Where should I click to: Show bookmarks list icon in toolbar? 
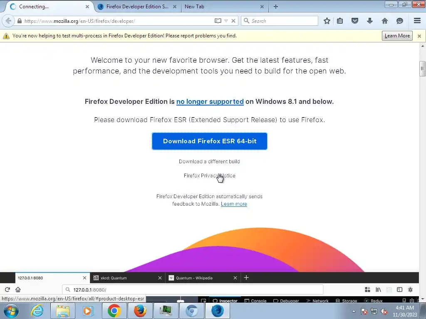tap(340, 21)
